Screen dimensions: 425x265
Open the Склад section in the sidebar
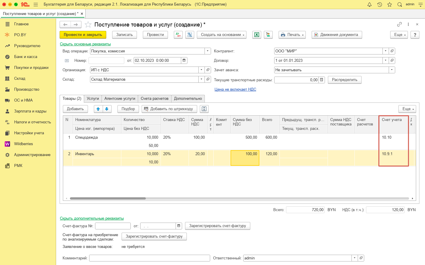coord(28,78)
